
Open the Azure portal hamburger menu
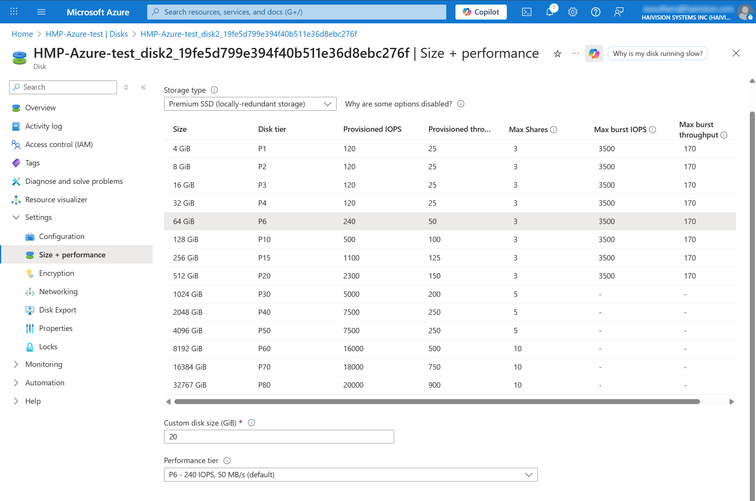point(41,12)
